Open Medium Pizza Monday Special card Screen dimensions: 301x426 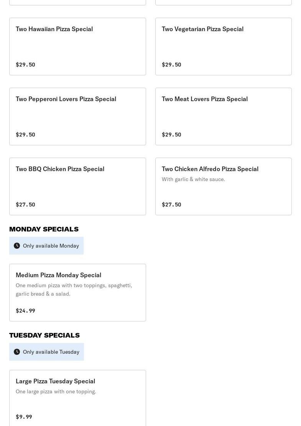point(58,275)
